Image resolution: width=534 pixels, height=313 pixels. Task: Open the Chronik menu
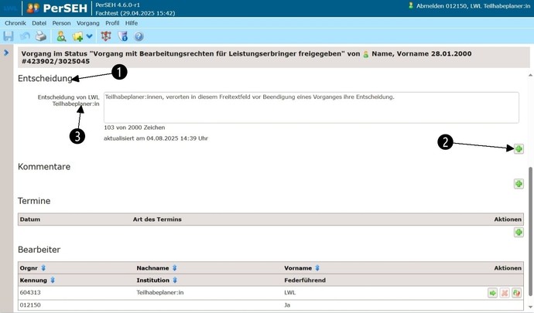(15, 23)
